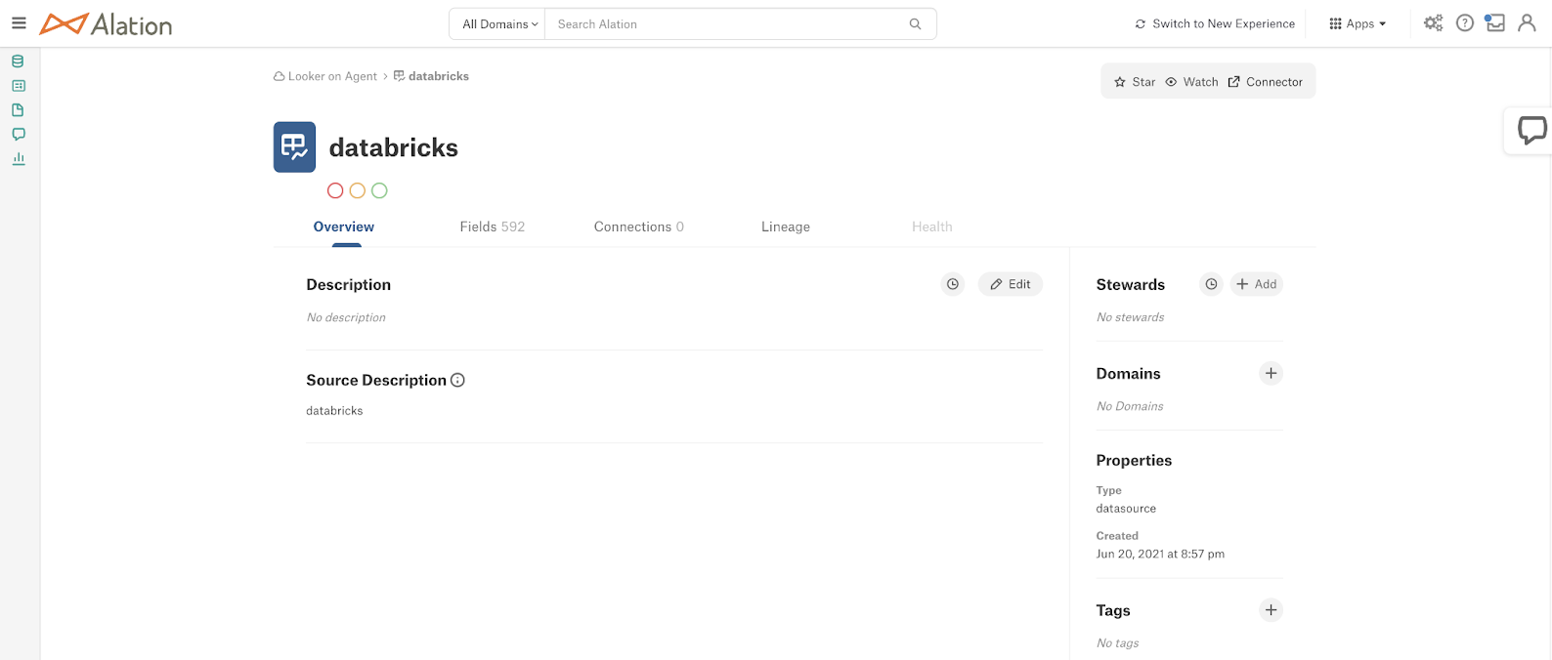Click the 'datasource' type value
Image resolution: width=1552 pixels, height=660 pixels.
[x=1126, y=509]
